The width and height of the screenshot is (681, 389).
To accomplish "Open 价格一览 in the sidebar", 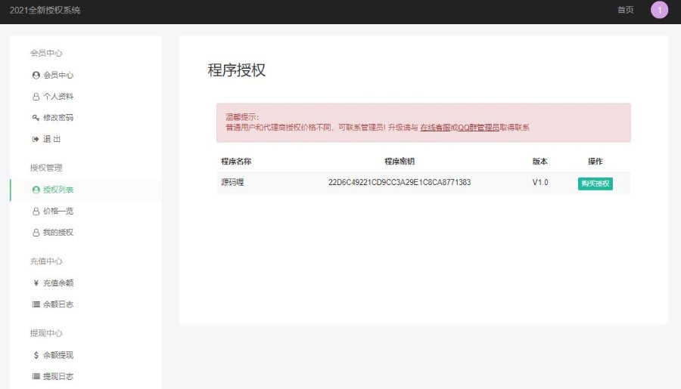I will 58,211.
